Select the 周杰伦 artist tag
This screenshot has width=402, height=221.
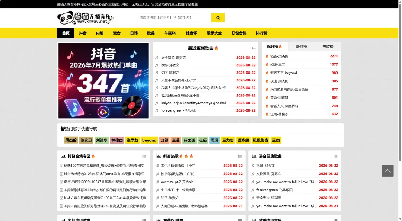coord(71,140)
